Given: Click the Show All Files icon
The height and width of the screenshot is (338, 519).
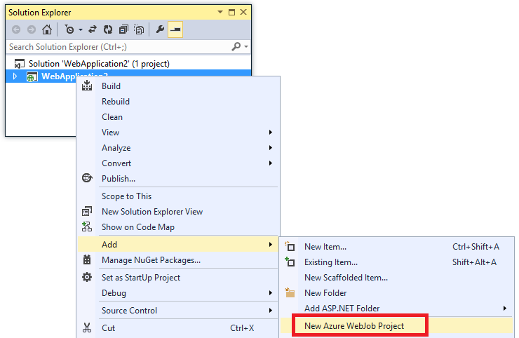Looking at the screenshot, I should click(139, 29).
